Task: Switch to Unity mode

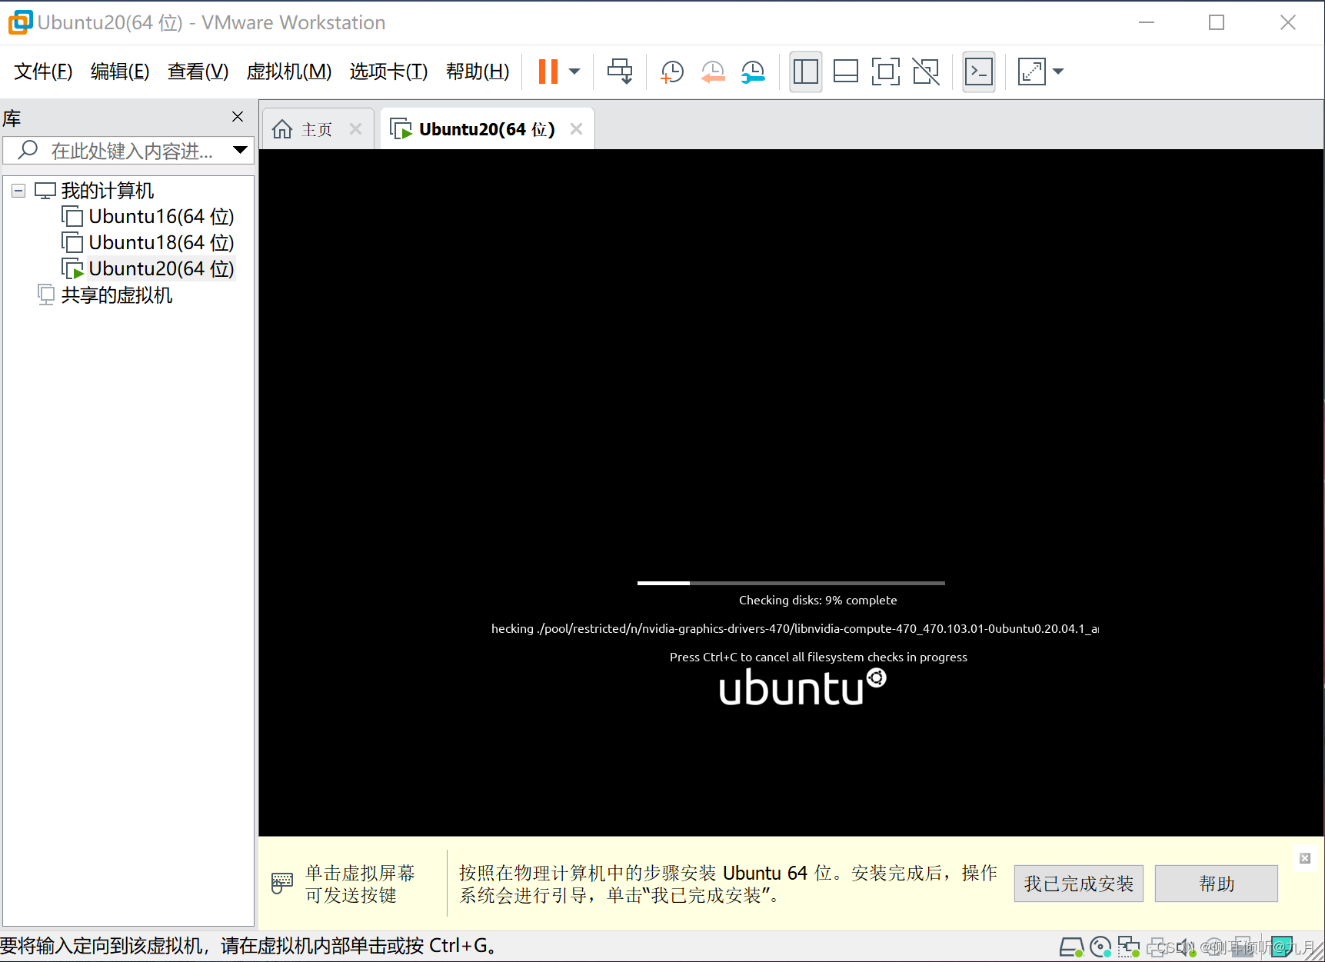Action: [x=926, y=72]
